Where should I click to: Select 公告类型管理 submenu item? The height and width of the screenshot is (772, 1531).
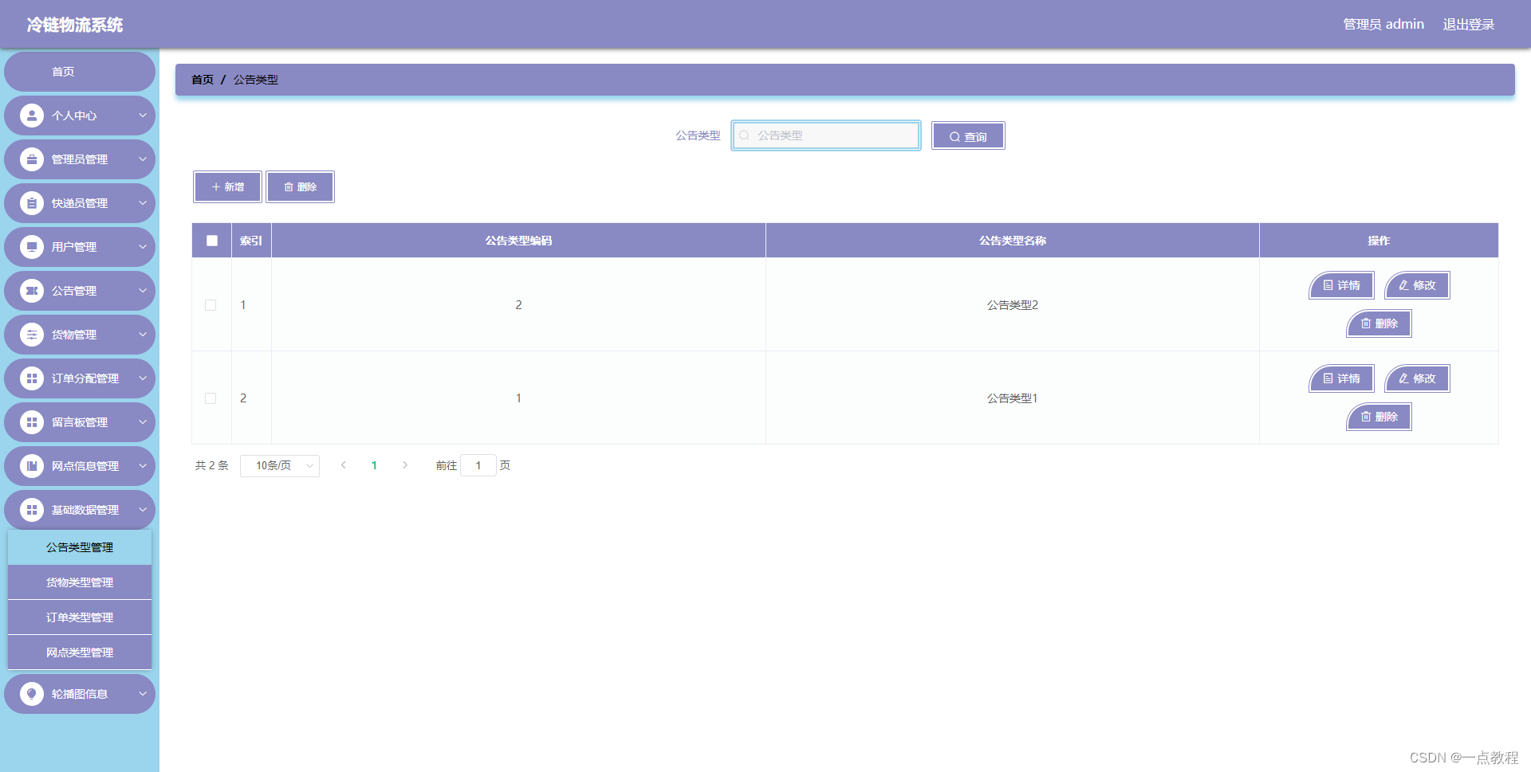[80, 547]
